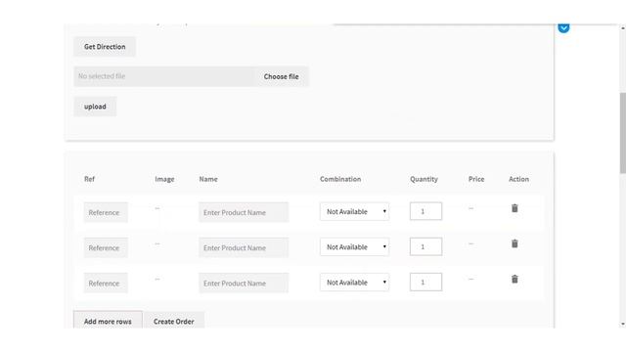Viewport: 626px width, 352px height.
Task: Click the second row Quantity box
Action: (x=425, y=246)
